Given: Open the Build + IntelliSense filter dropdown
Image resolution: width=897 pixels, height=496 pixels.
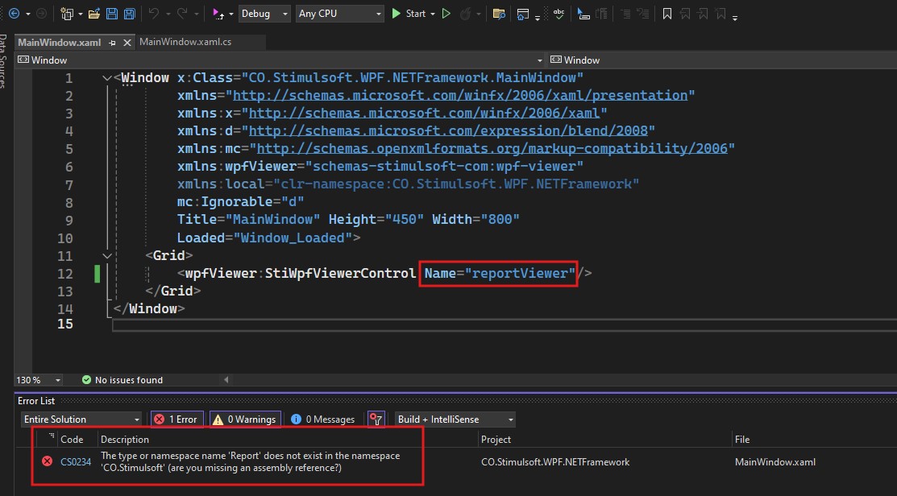Looking at the screenshot, I should [x=455, y=420].
